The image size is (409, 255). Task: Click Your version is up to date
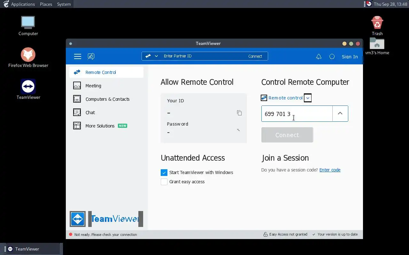pos(338,234)
